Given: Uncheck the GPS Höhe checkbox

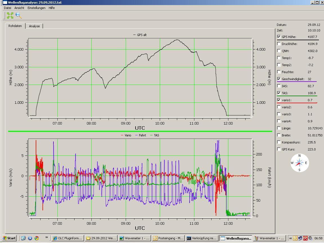Looking at the screenshot, I should (279, 37).
